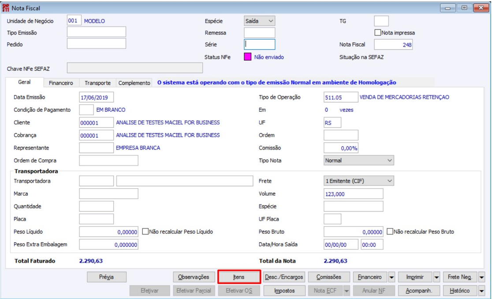Click the Impostos button
The image size is (492, 299).
pyautogui.click(x=284, y=291)
